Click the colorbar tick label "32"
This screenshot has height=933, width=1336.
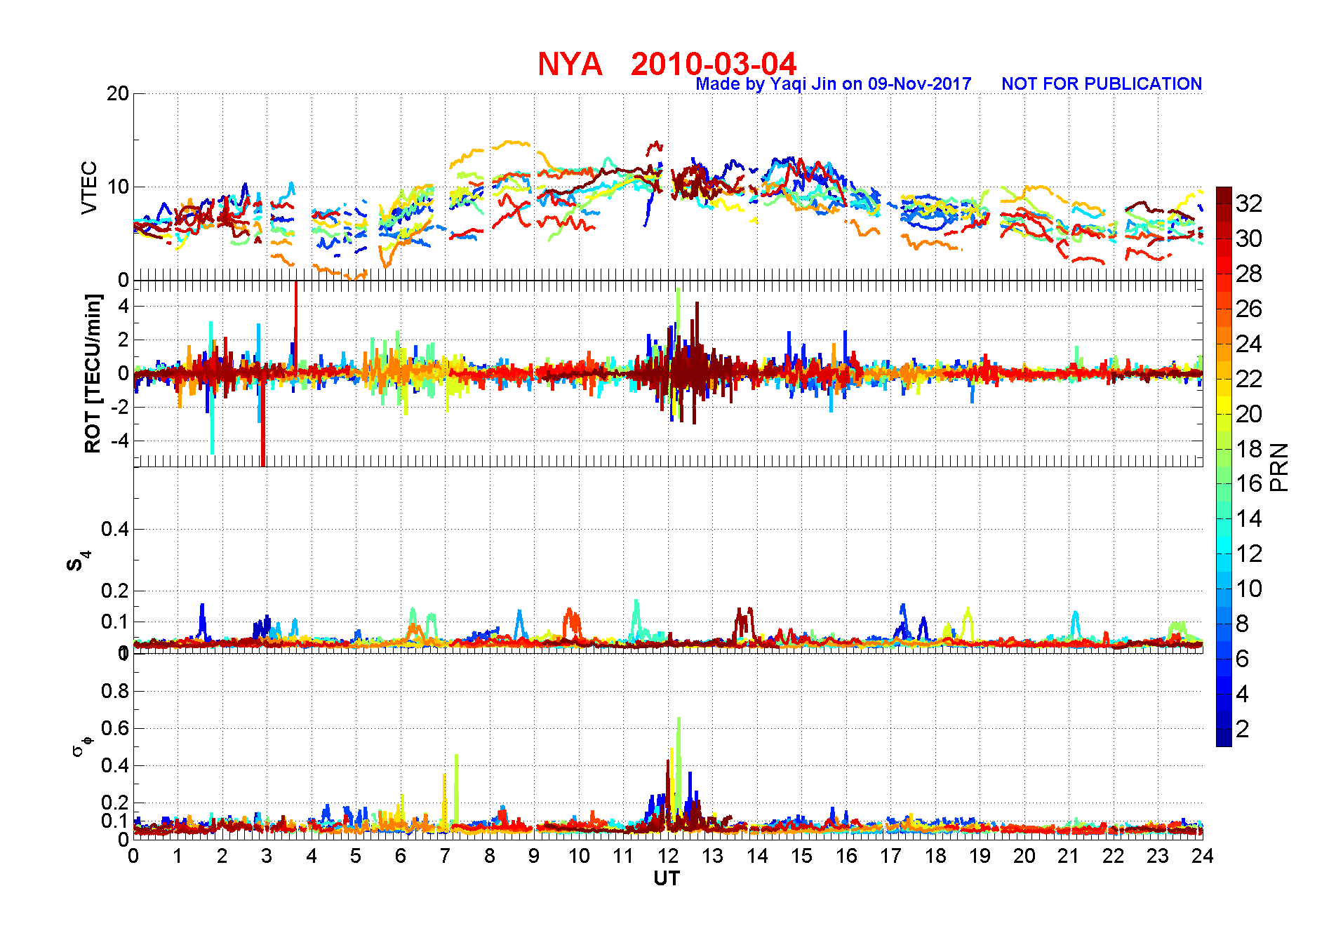[1249, 203]
